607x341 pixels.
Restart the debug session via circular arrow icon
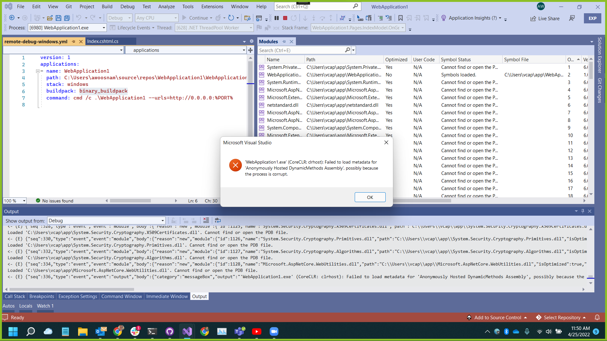click(294, 18)
